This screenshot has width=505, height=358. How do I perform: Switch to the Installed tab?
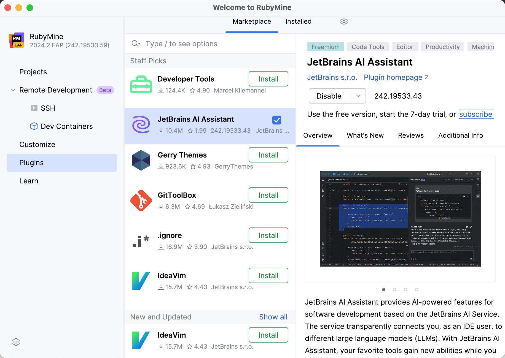[x=298, y=21]
